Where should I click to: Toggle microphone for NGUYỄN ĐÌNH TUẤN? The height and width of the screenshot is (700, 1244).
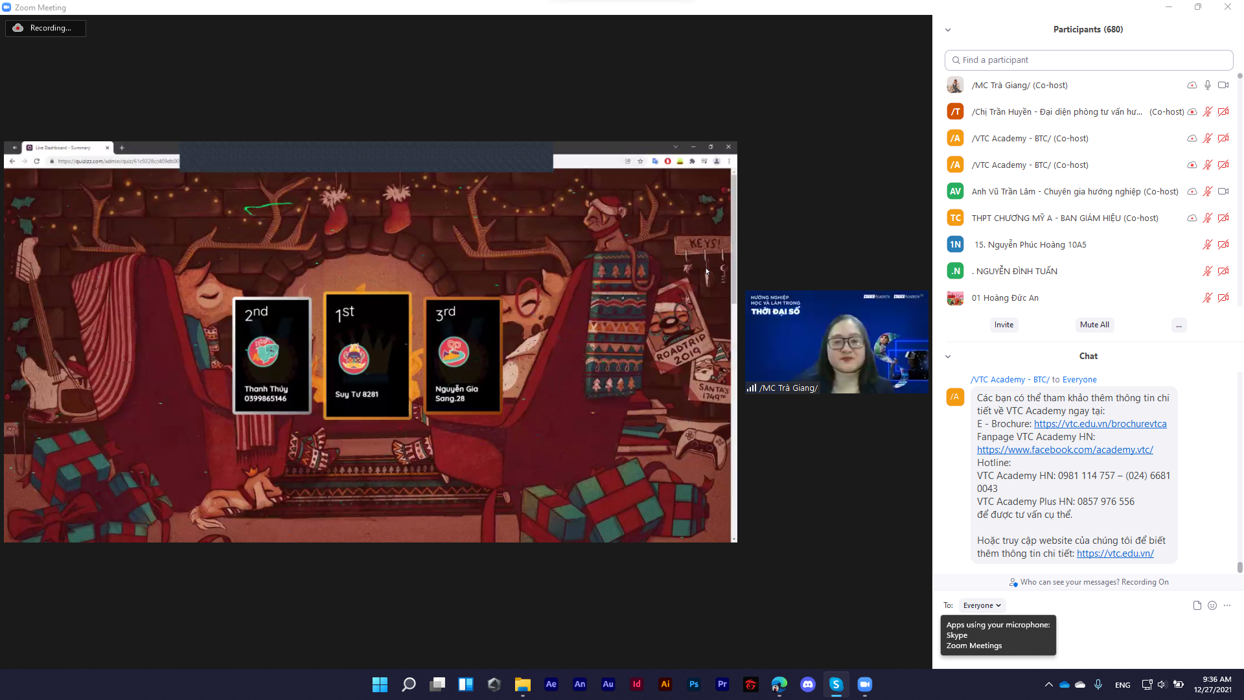coord(1208,271)
